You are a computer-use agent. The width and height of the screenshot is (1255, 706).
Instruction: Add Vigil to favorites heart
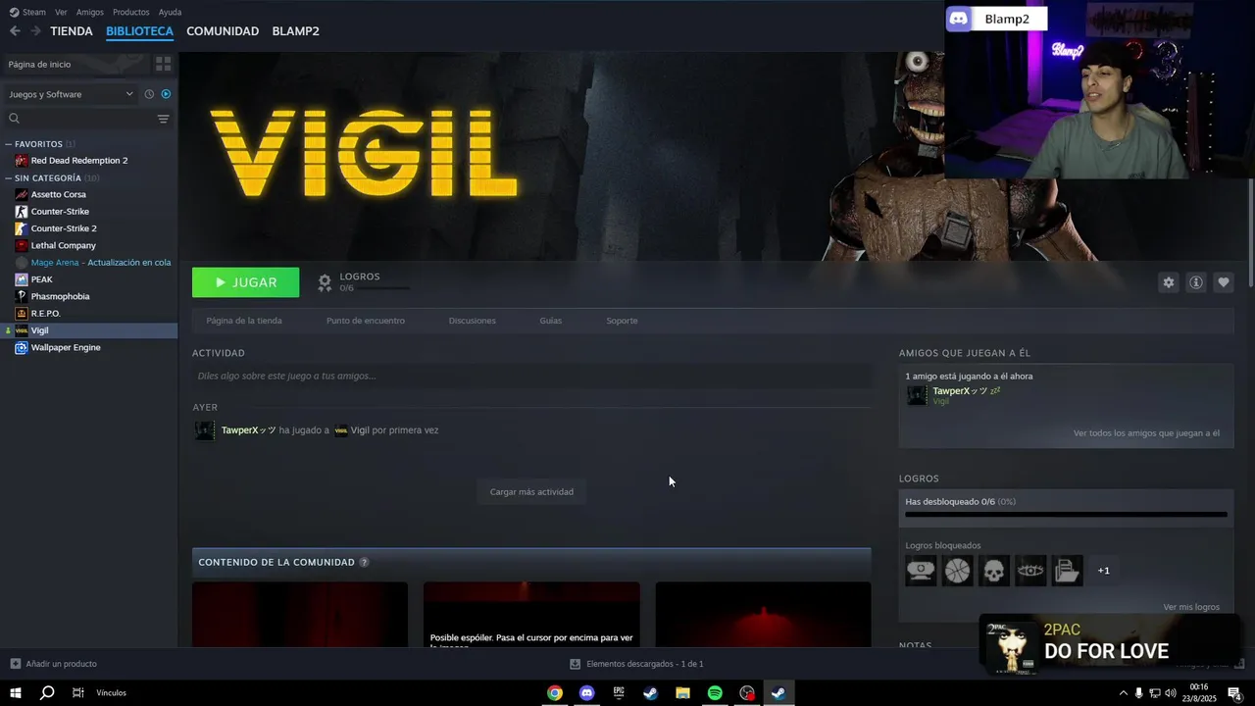click(1223, 282)
